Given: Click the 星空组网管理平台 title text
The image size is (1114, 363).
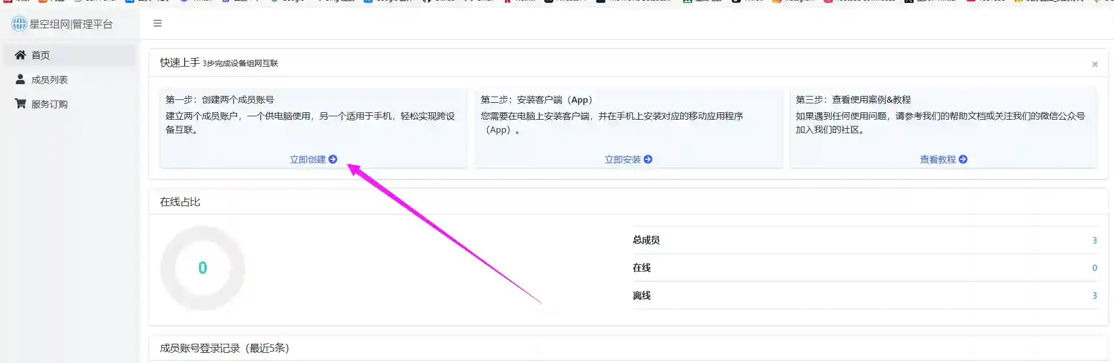Looking at the screenshot, I should point(71,24).
